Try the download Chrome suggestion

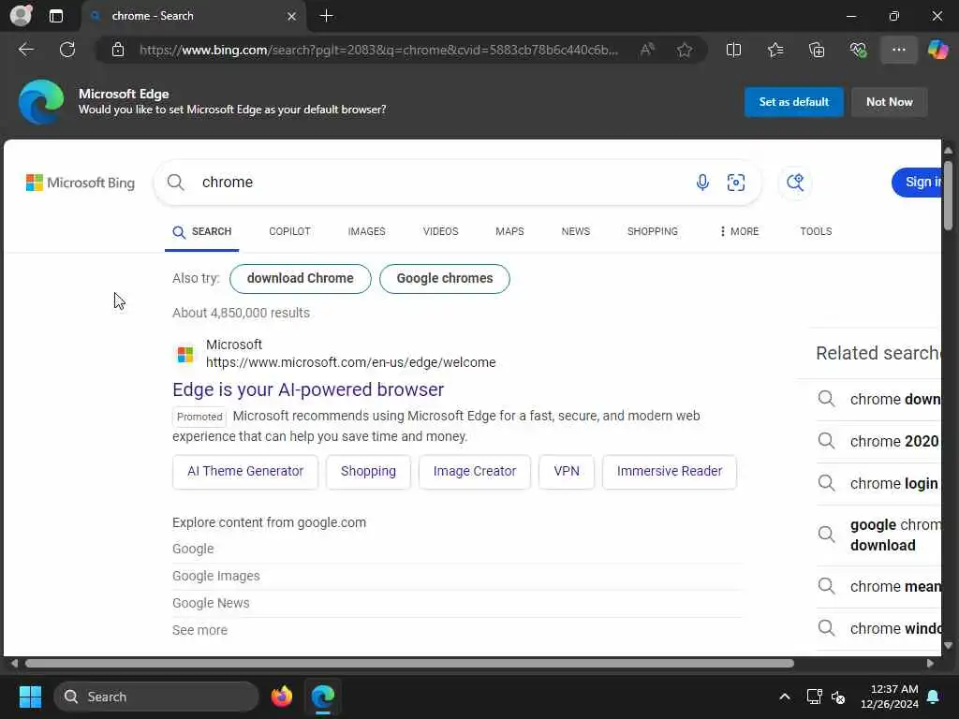click(x=301, y=278)
